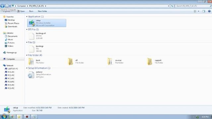Screen dimensions: 212x119
Task: Click the last pinned taskbar application icon
Action: (x=34, y=117)
